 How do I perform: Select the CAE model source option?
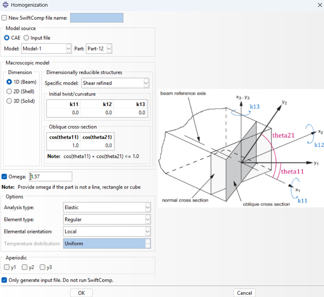click(x=7, y=38)
